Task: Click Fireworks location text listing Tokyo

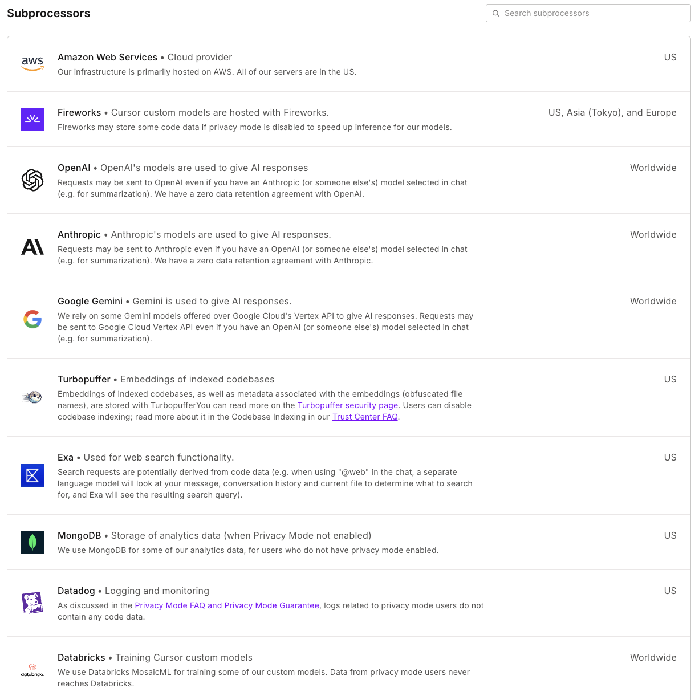Action: click(x=612, y=112)
